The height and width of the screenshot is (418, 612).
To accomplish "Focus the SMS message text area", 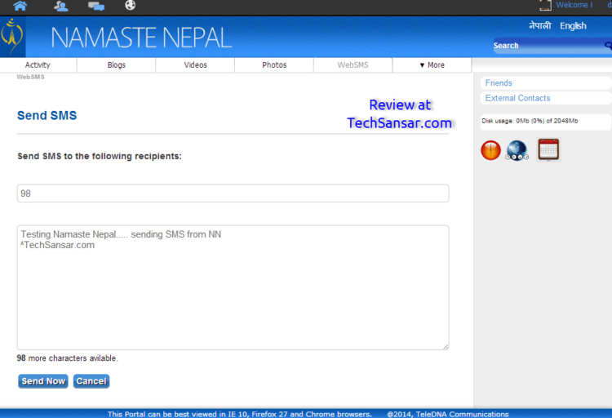I will point(233,287).
